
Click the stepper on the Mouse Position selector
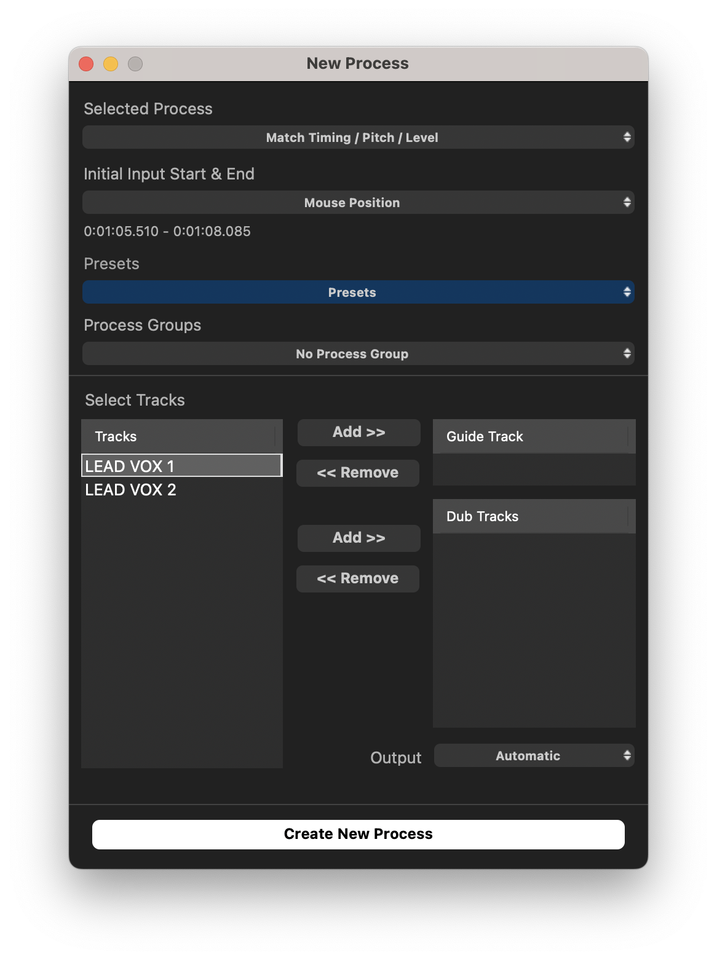[627, 202]
